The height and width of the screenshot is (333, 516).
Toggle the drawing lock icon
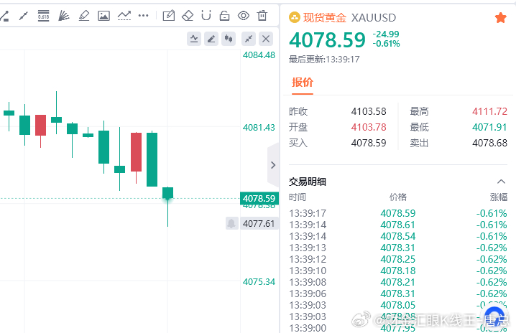[224, 16]
